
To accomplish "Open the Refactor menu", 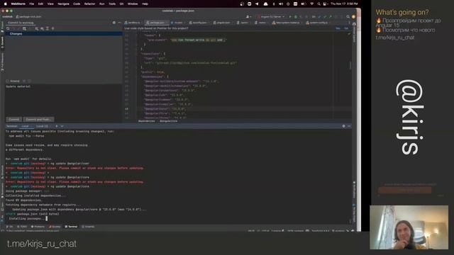I will 89,4.
